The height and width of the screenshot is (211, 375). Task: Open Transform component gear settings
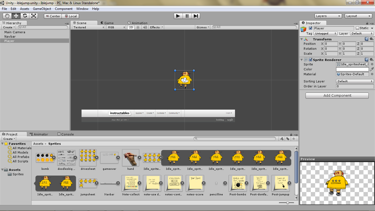point(372,39)
